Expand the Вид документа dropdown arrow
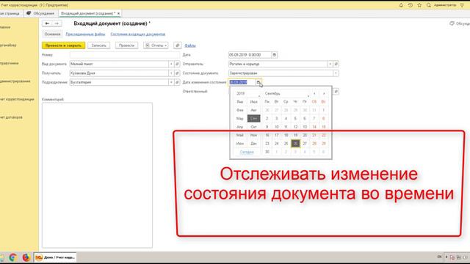The height and width of the screenshot is (264, 470). [x=171, y=64]
